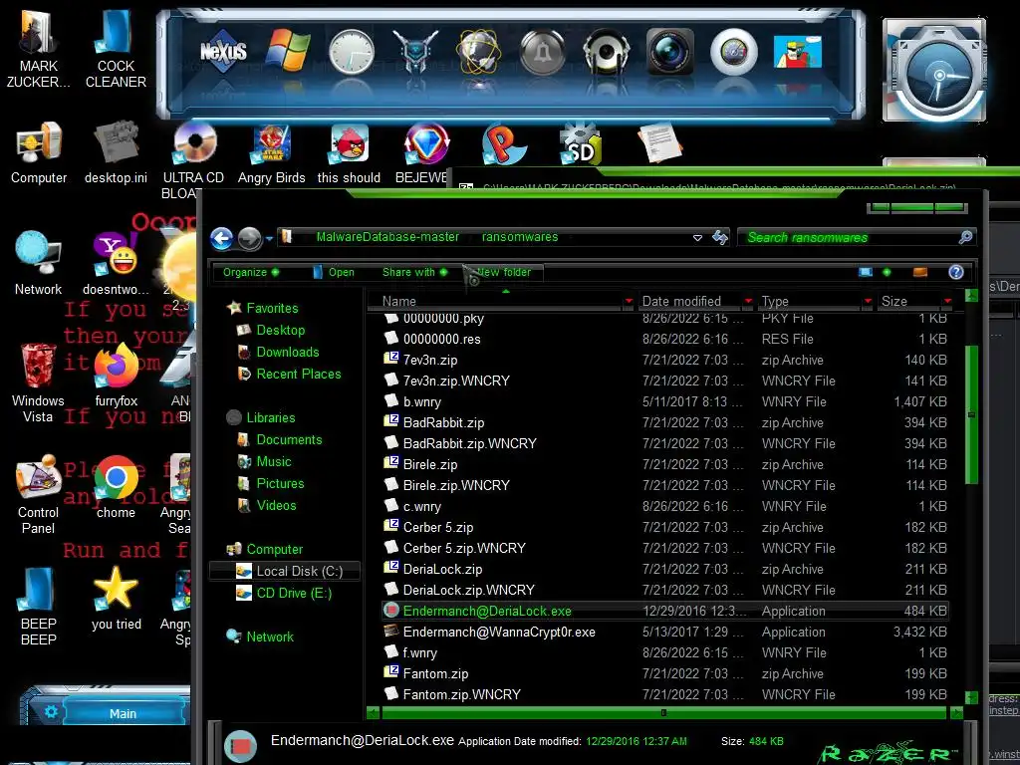Click the Open toolbar button
The height and width of the screenshot is (765, 1020).
click(334, 272)
